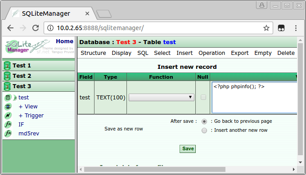
Task: Click the Test 2 database cylinder icon
Action: point(7,76)
